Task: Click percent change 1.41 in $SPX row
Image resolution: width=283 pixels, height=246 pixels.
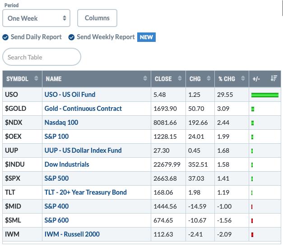Action: pyautogui.click(x=223, y=178)
